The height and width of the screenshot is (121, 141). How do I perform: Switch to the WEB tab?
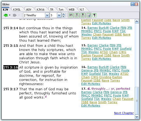(x=72, y=10)
